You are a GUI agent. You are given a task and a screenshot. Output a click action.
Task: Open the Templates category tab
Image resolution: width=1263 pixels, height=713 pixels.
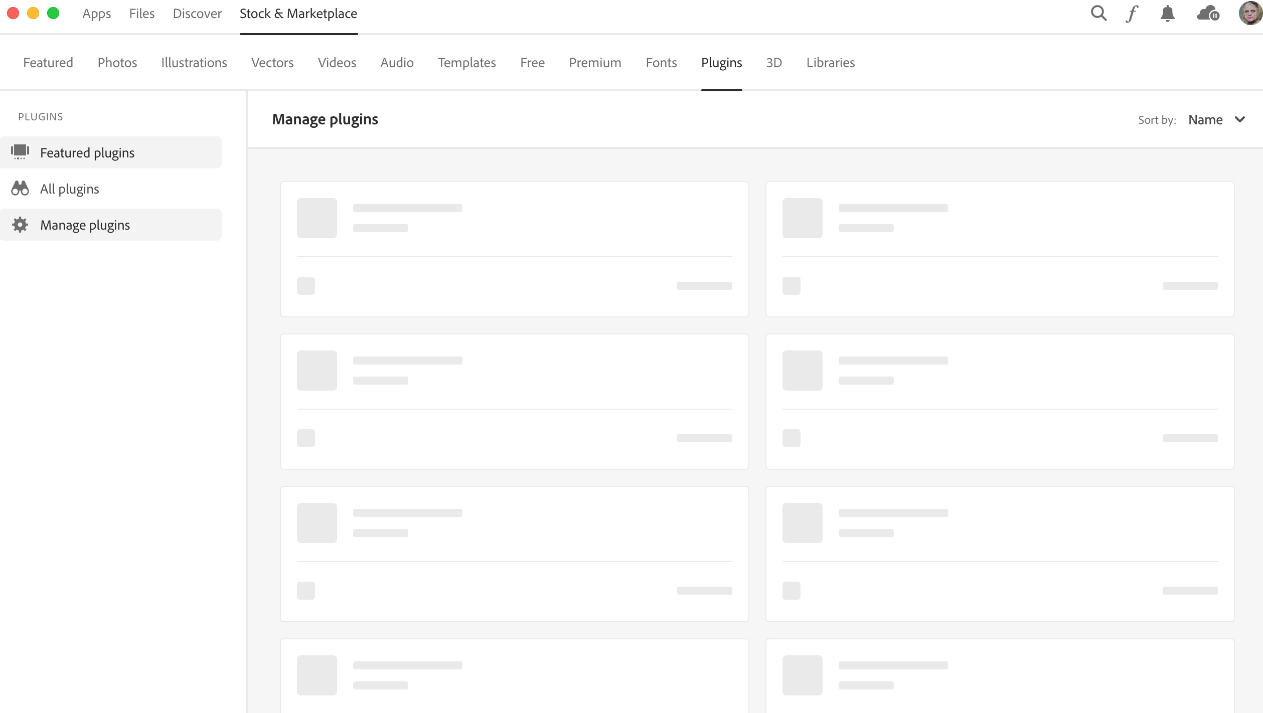(x=466, y=63)
